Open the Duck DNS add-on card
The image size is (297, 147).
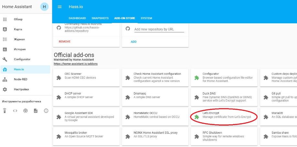[x=224, y=97]
